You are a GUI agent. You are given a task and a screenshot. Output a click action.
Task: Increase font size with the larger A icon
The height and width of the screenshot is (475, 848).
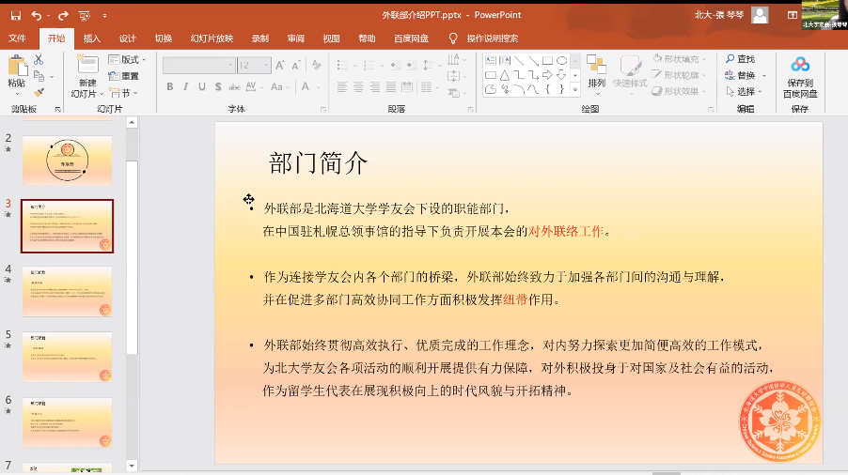(279, 66)
